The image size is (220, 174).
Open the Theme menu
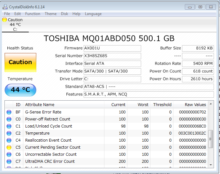click(51, 14)
